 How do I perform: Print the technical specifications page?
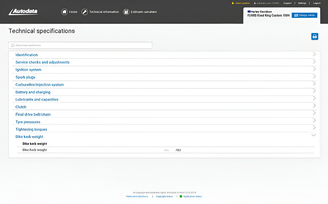pyautogui.click(x=314, y=36)
